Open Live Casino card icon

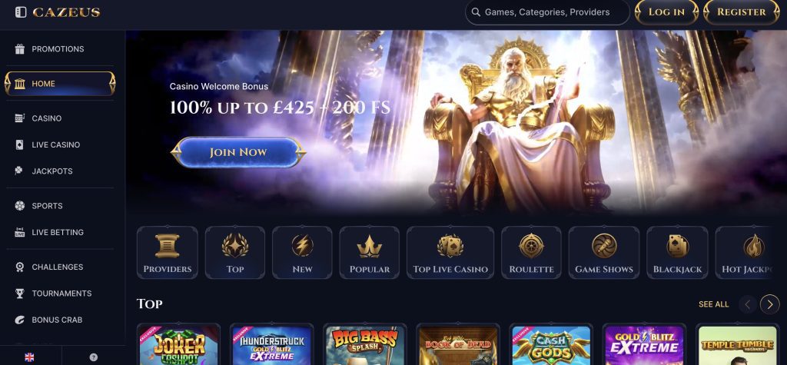pyautogui.click(x=19, y=144)
